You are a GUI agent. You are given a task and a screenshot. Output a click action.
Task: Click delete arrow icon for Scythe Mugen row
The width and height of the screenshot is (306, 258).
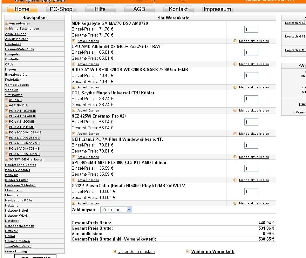[74, 111]
